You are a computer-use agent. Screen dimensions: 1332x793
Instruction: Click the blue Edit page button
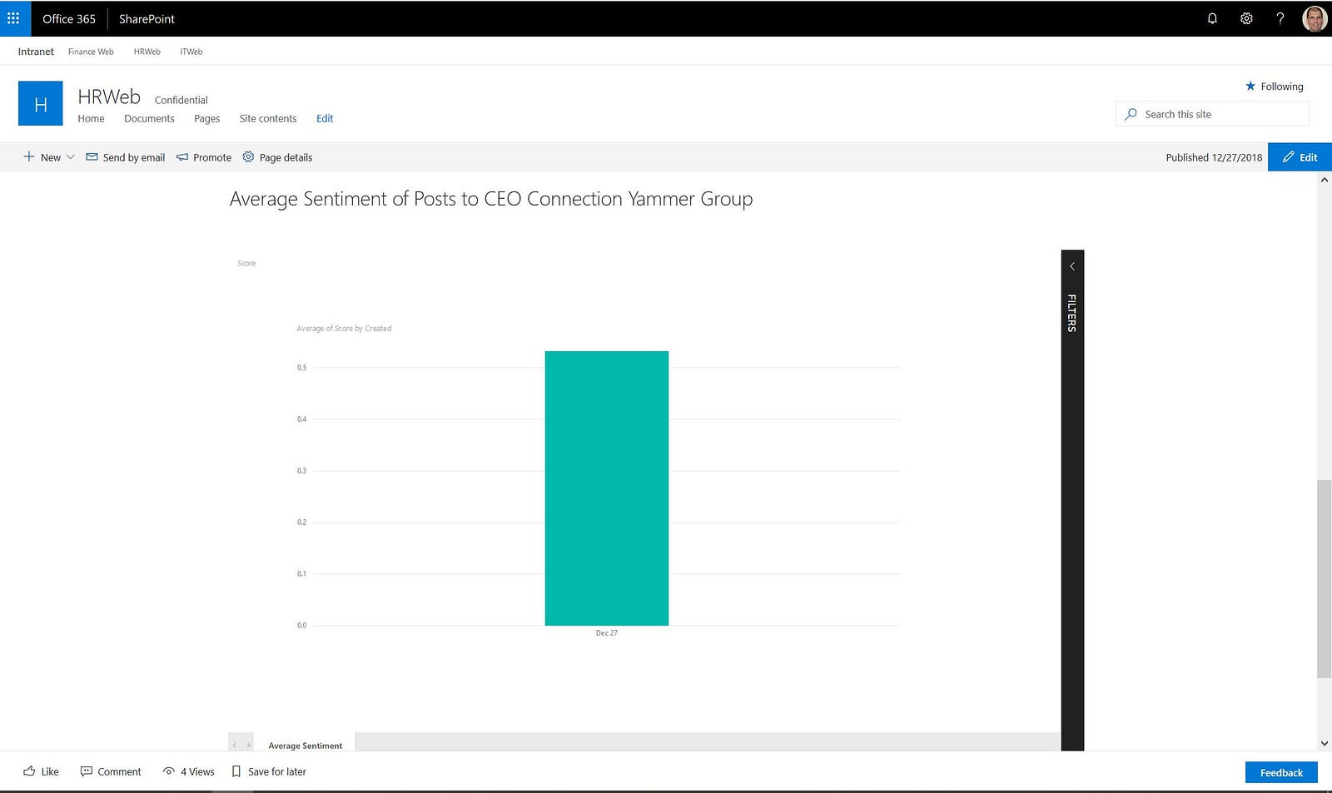coord(1300,157)
